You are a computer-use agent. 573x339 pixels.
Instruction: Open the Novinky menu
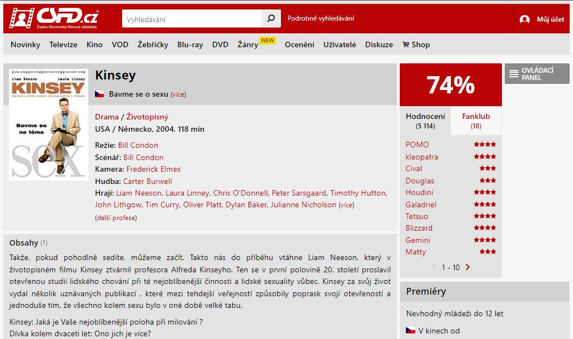pos(25,44)
